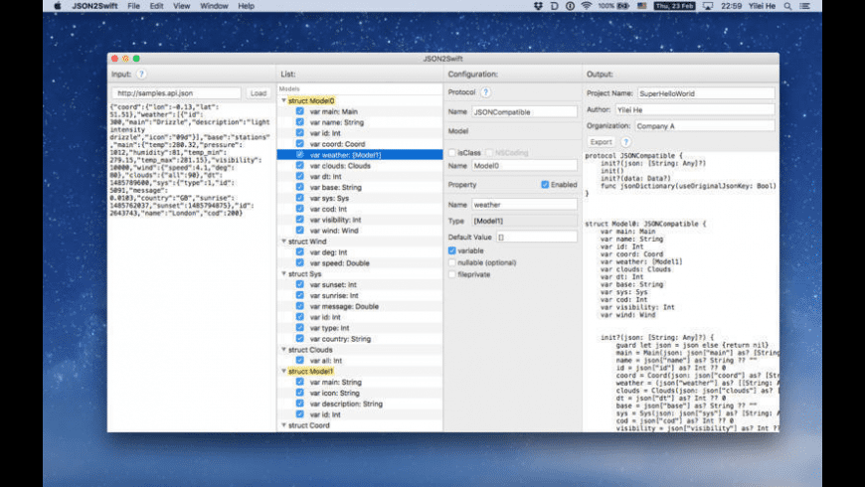The height and width of the screenshot is (487, 865).
Task: Collapse the struct Sys group
Action: pyautogui.click(x=283, y=271)
